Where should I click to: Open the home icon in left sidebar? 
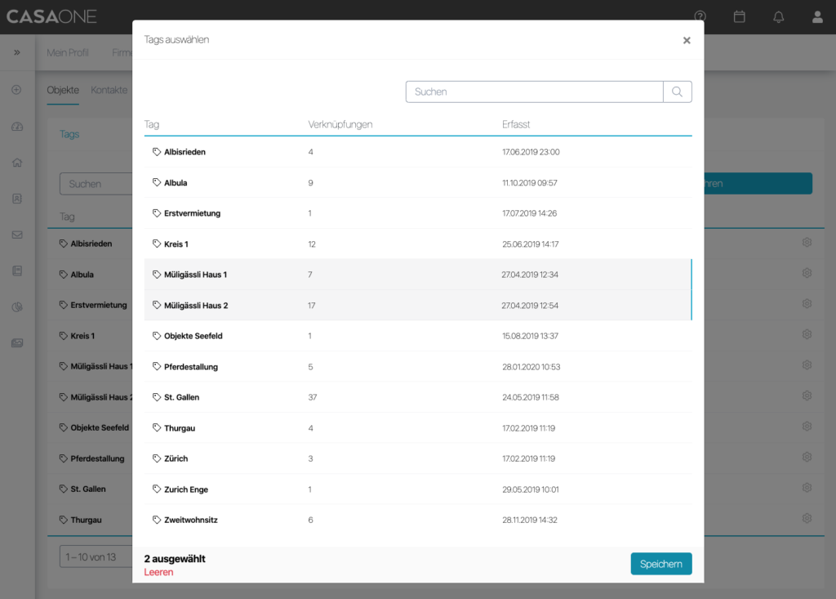click(16, 162)
